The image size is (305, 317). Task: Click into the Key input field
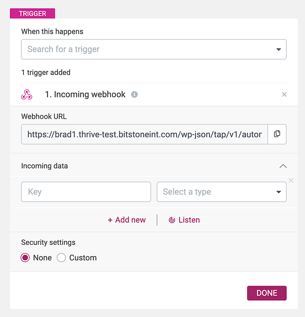[x=86, y=192]
